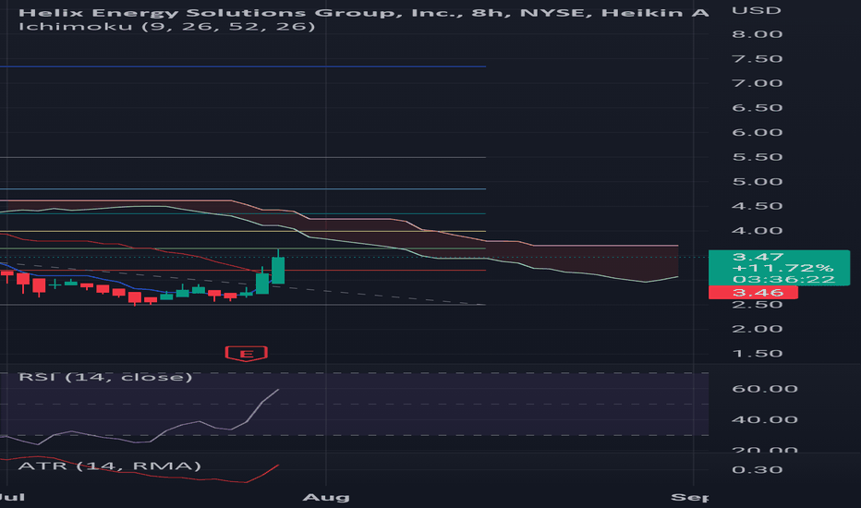The image size is (861, 508).
Task: Open the RSI (14, close) indicator label
Action: pos(105,377)
